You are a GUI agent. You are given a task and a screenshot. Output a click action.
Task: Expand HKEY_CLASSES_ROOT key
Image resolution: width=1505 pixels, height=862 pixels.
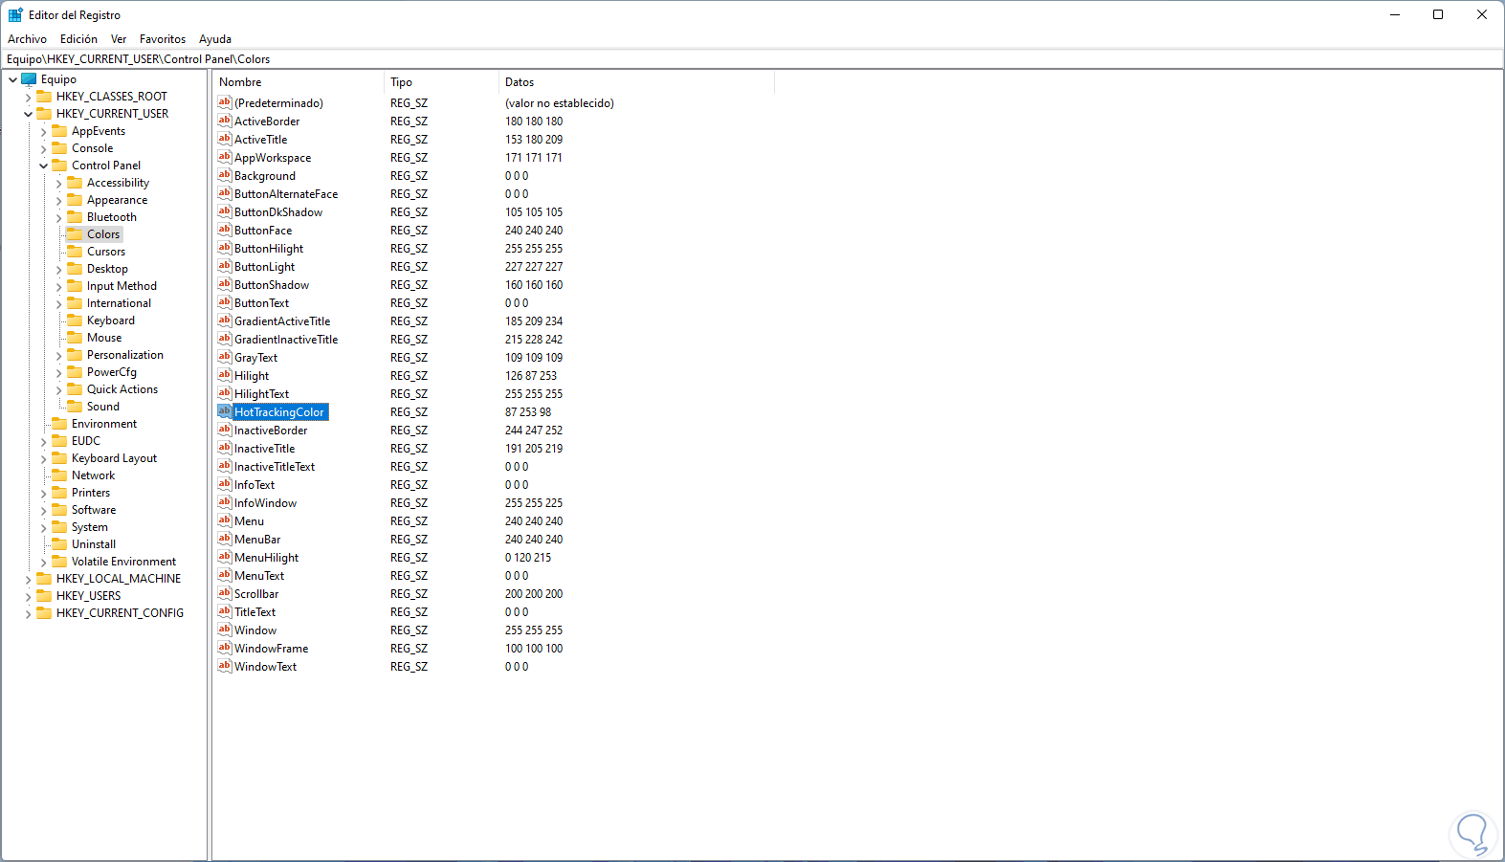pyautogui.click(x=28, y=98)
